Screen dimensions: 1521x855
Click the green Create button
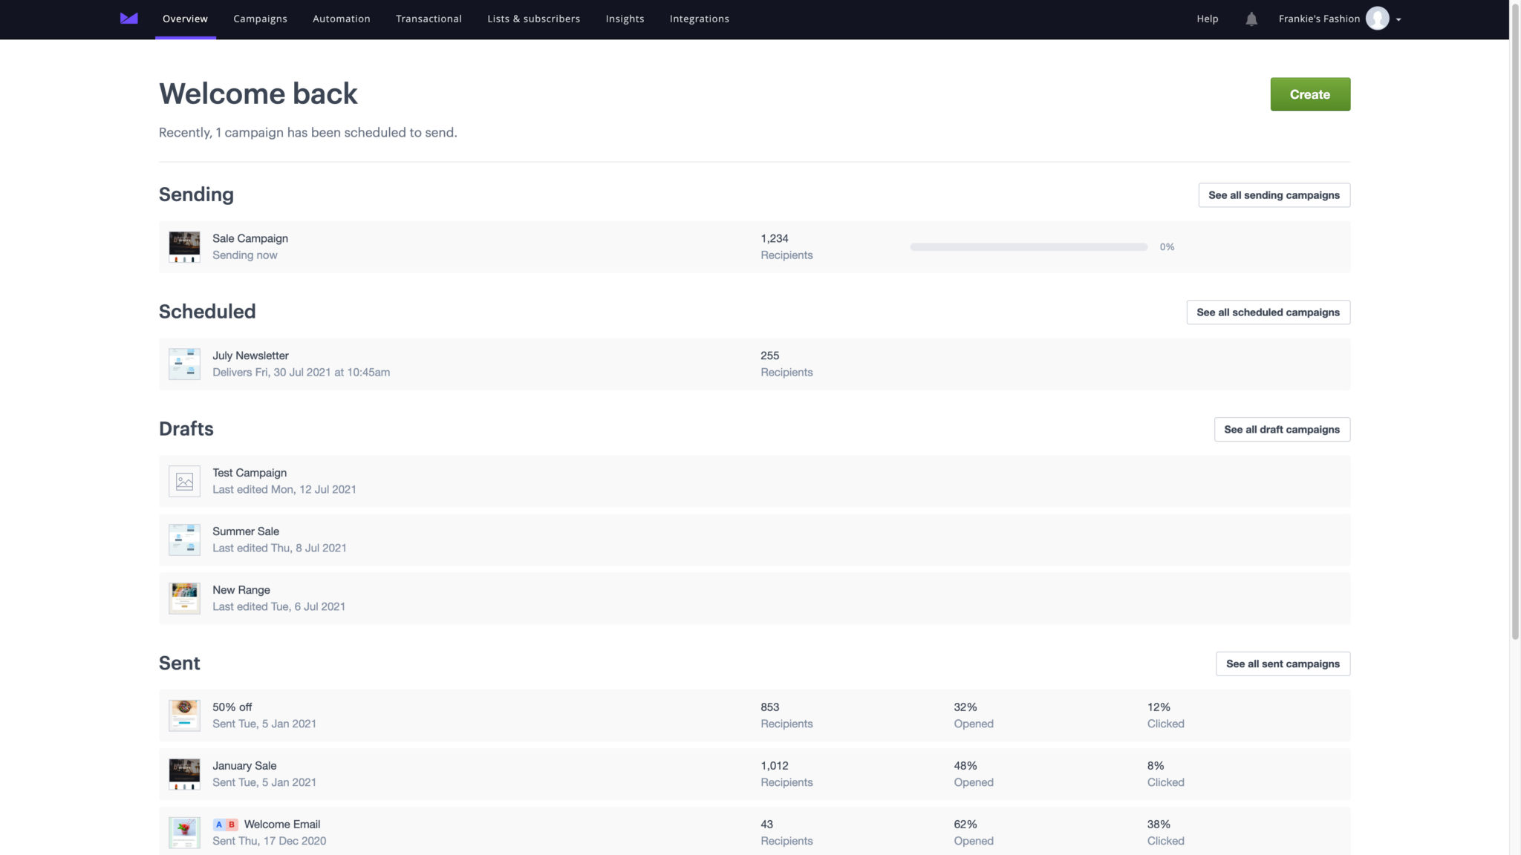pos(1310,94)
